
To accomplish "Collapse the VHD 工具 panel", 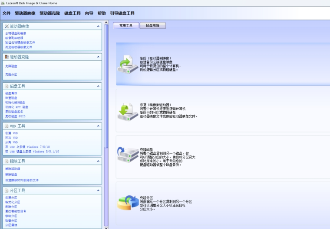I will point(98,126).
